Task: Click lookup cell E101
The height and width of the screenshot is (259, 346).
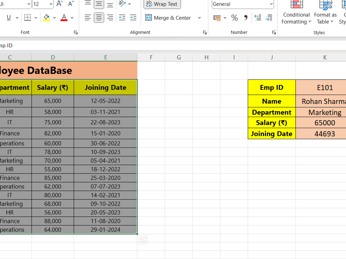Action: click(321, 87)
